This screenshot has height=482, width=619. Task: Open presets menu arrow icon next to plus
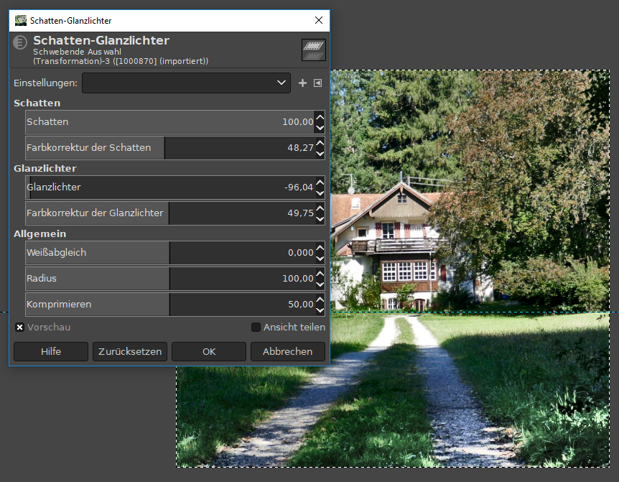(317, 83)
